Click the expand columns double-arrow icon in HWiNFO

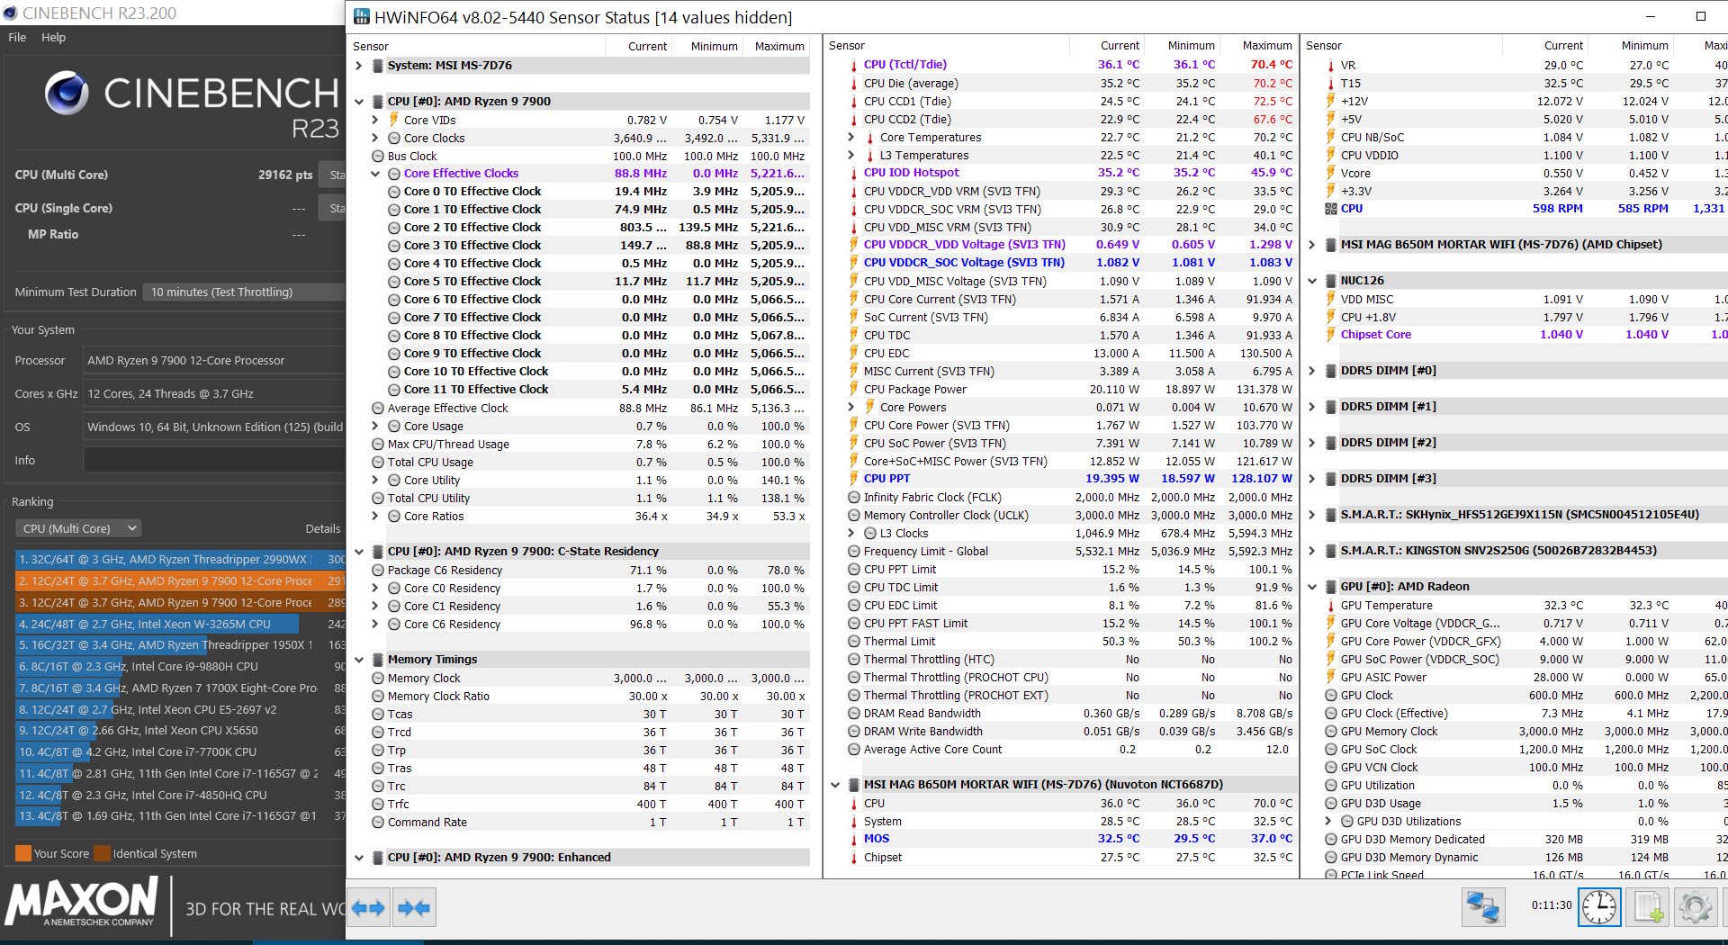tap(368, 908)
